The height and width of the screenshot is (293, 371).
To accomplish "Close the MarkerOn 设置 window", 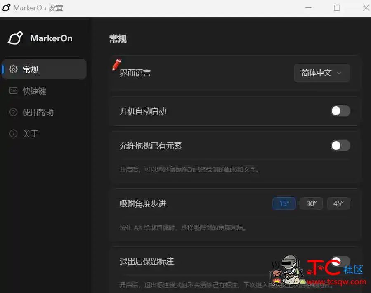I will (366, 7).
